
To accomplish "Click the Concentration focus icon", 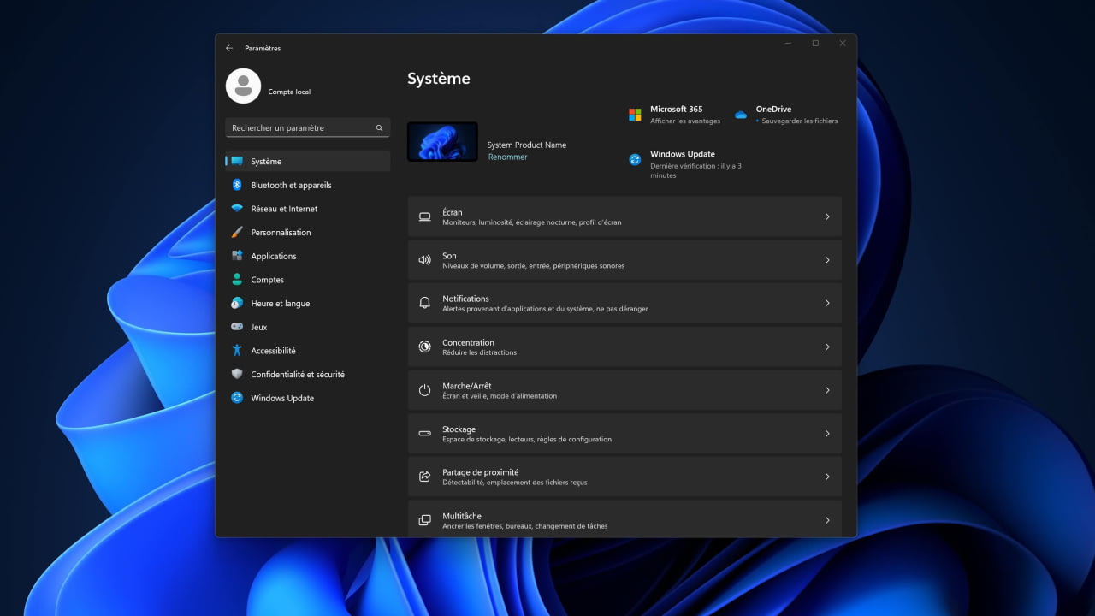I will (x=424, y=346).
